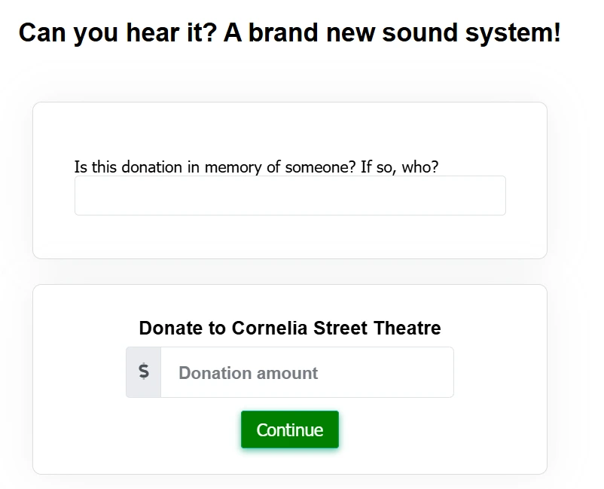Focus the Donation amount field
Screen dimensions: 604x489
pos(307,372)
